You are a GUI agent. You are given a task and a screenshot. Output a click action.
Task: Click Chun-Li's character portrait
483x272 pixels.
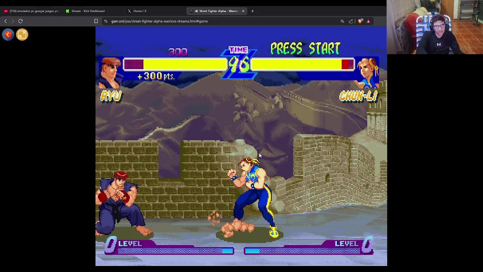click(367, 72)
